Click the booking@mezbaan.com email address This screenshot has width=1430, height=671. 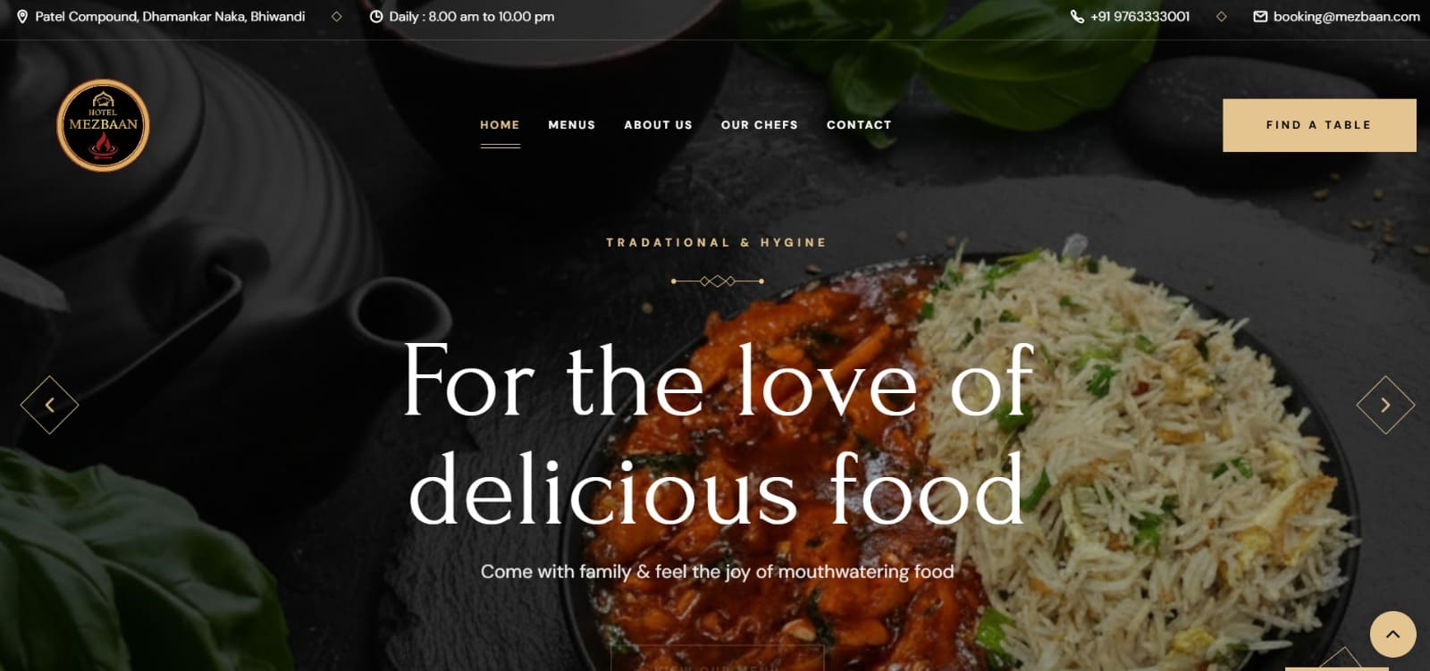pos(1346,17)
